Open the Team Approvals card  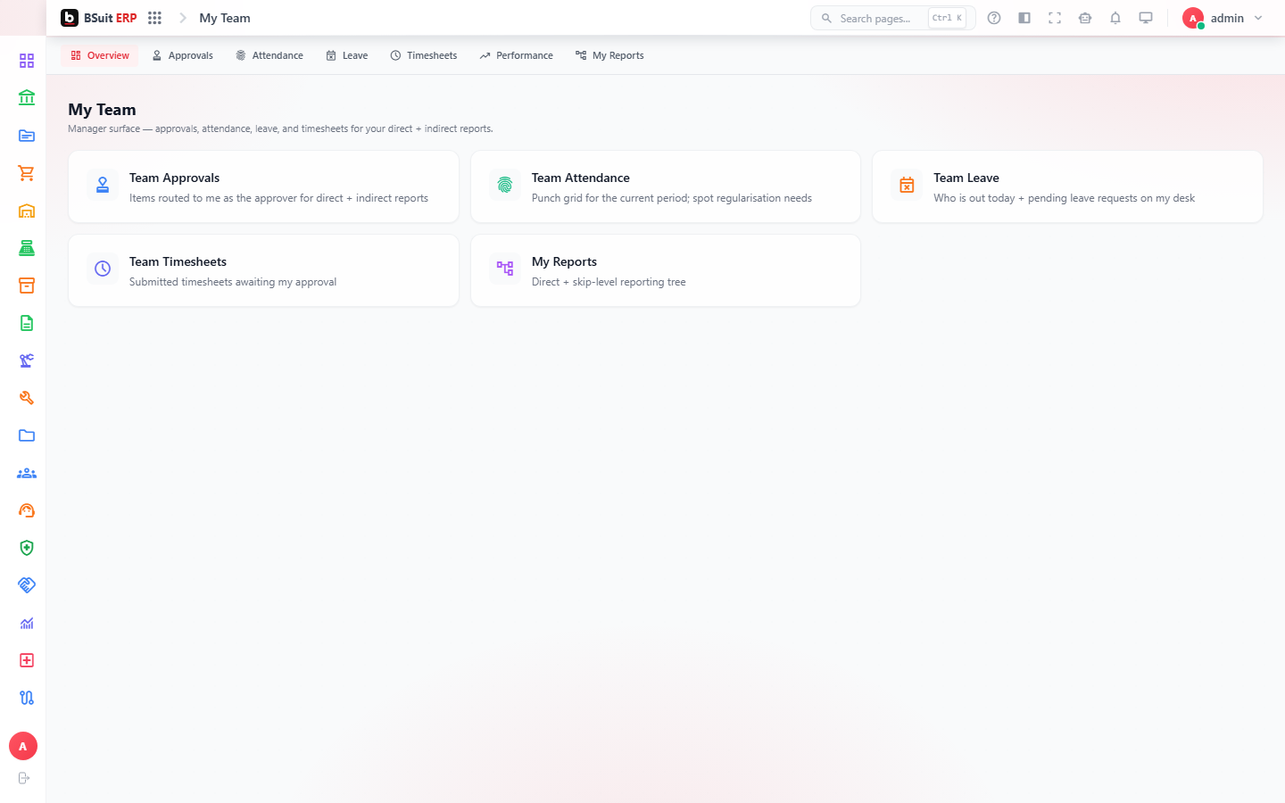[263, 186]
